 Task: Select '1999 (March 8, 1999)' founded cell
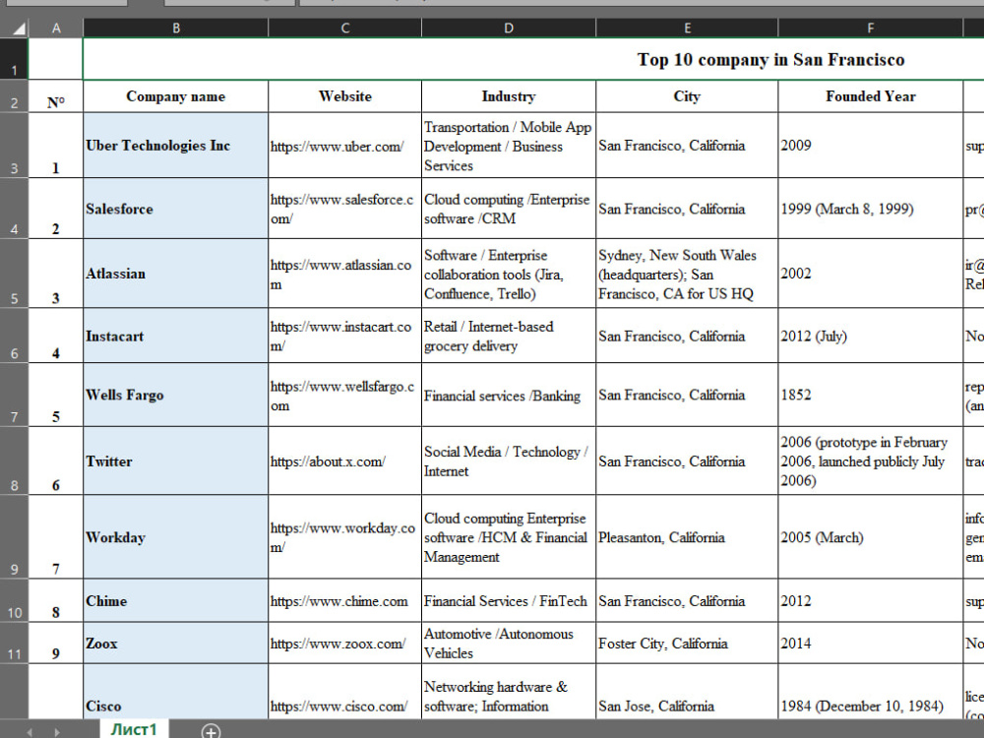point(871,209)
